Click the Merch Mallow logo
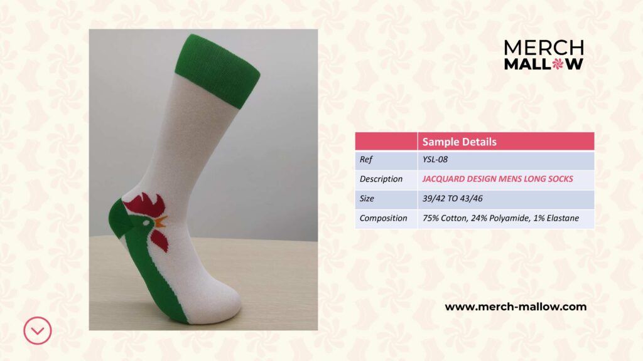The width and height of the screenshot is (643, 361). (544, 55)
